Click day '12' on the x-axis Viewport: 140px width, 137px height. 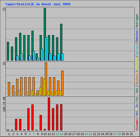[53, 134]
